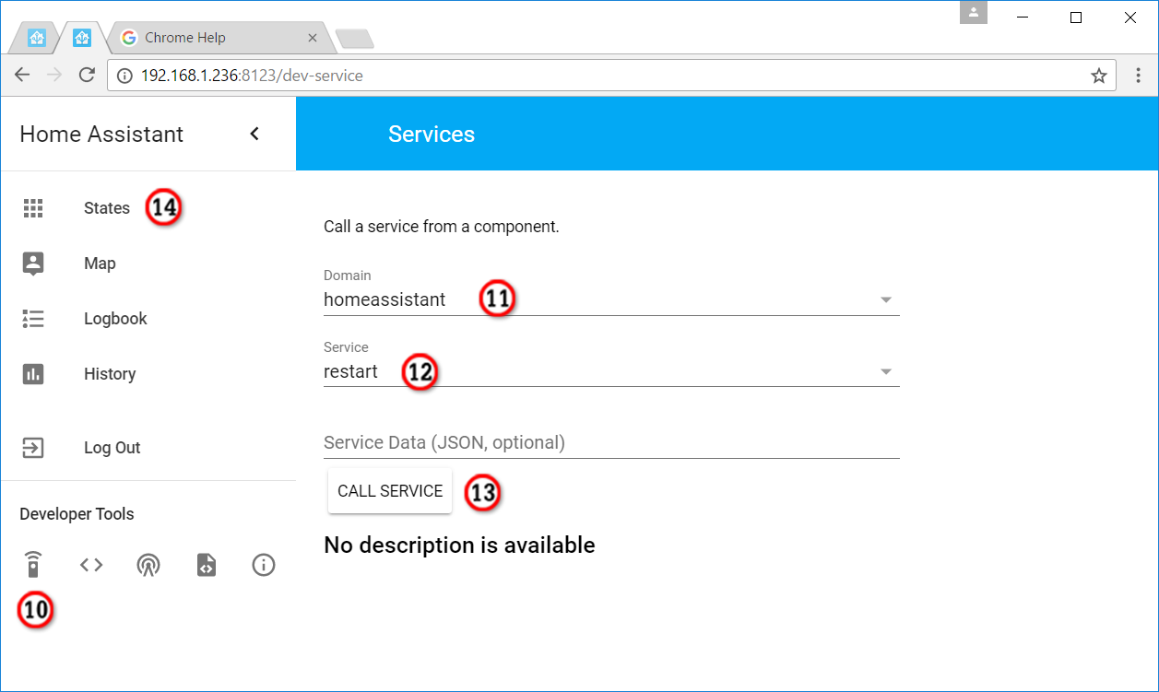Click the Domain field value homeassistant
This screenshot has width=1159, height=692.
(384, 299)
